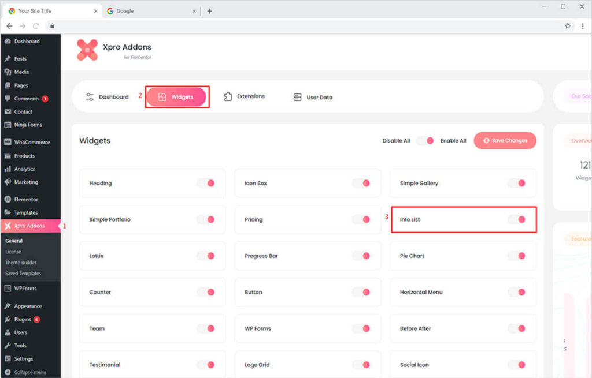Open a new browser tab with plus icon
Image resolution: width=592 pixels, height=378 pixels.
click(x=209, y=11)
